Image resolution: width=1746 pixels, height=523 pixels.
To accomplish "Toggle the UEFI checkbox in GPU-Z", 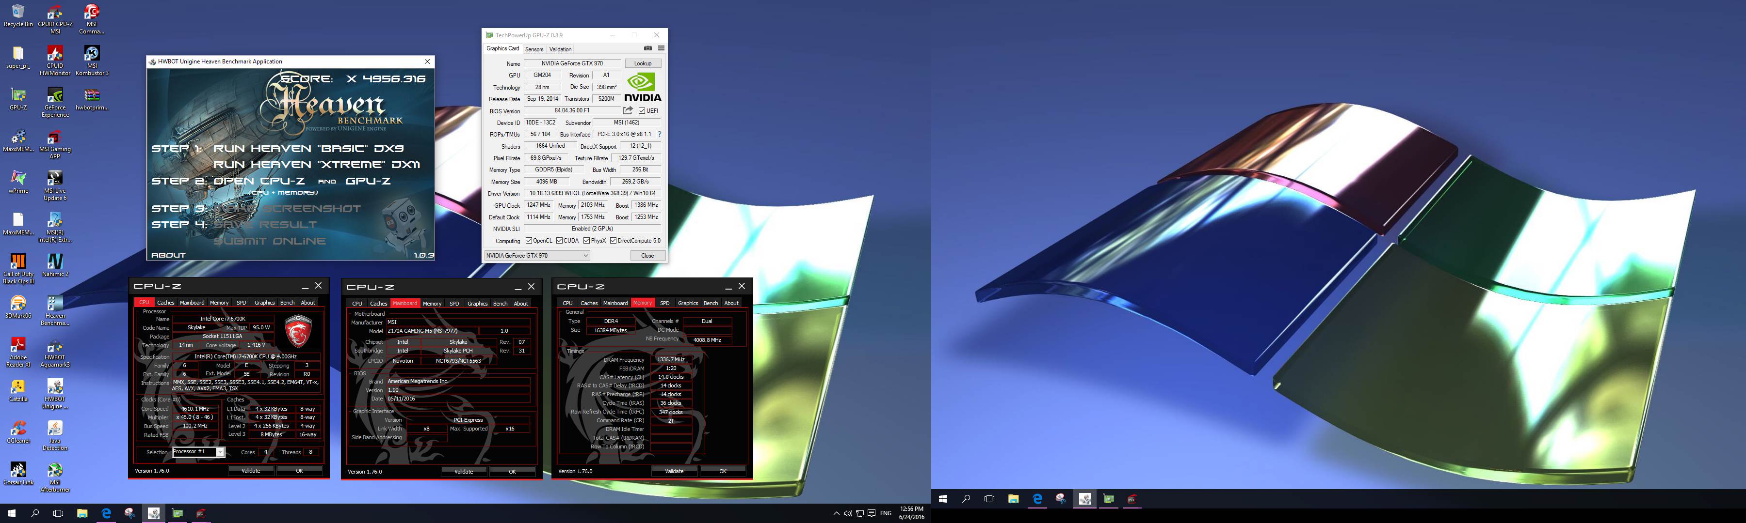I will pyautogui.click(x=641, y=111).
